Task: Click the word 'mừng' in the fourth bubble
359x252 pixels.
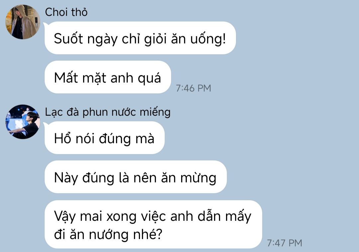Action: click(x=198, y=178)
